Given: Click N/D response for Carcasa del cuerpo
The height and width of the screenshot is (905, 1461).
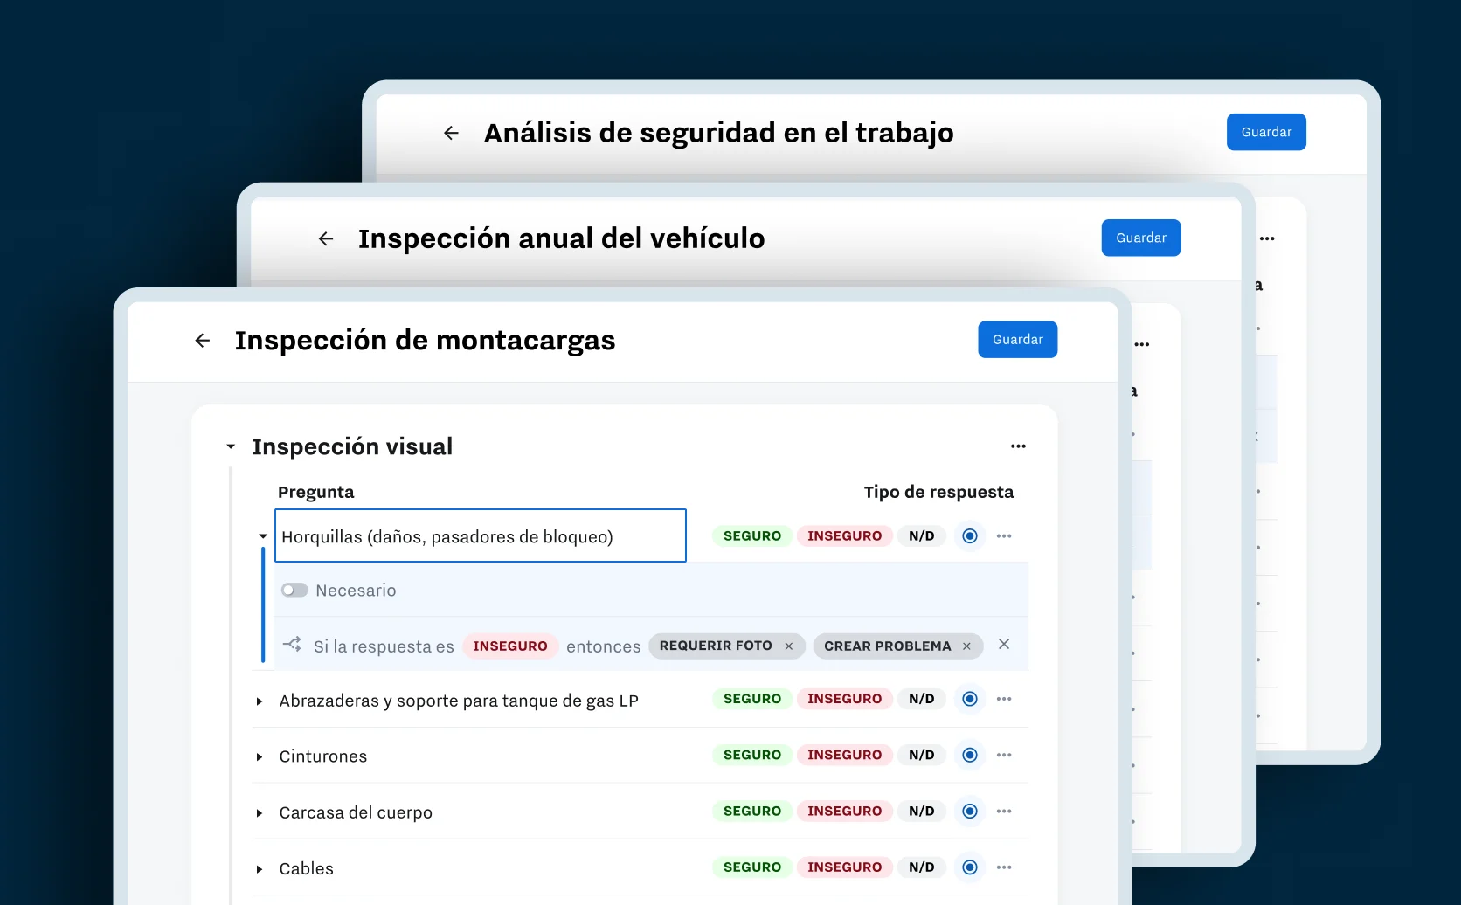Looking at the screenshot, I should tap(921, 812).
